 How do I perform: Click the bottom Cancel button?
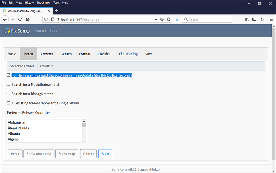coord(88,154)
